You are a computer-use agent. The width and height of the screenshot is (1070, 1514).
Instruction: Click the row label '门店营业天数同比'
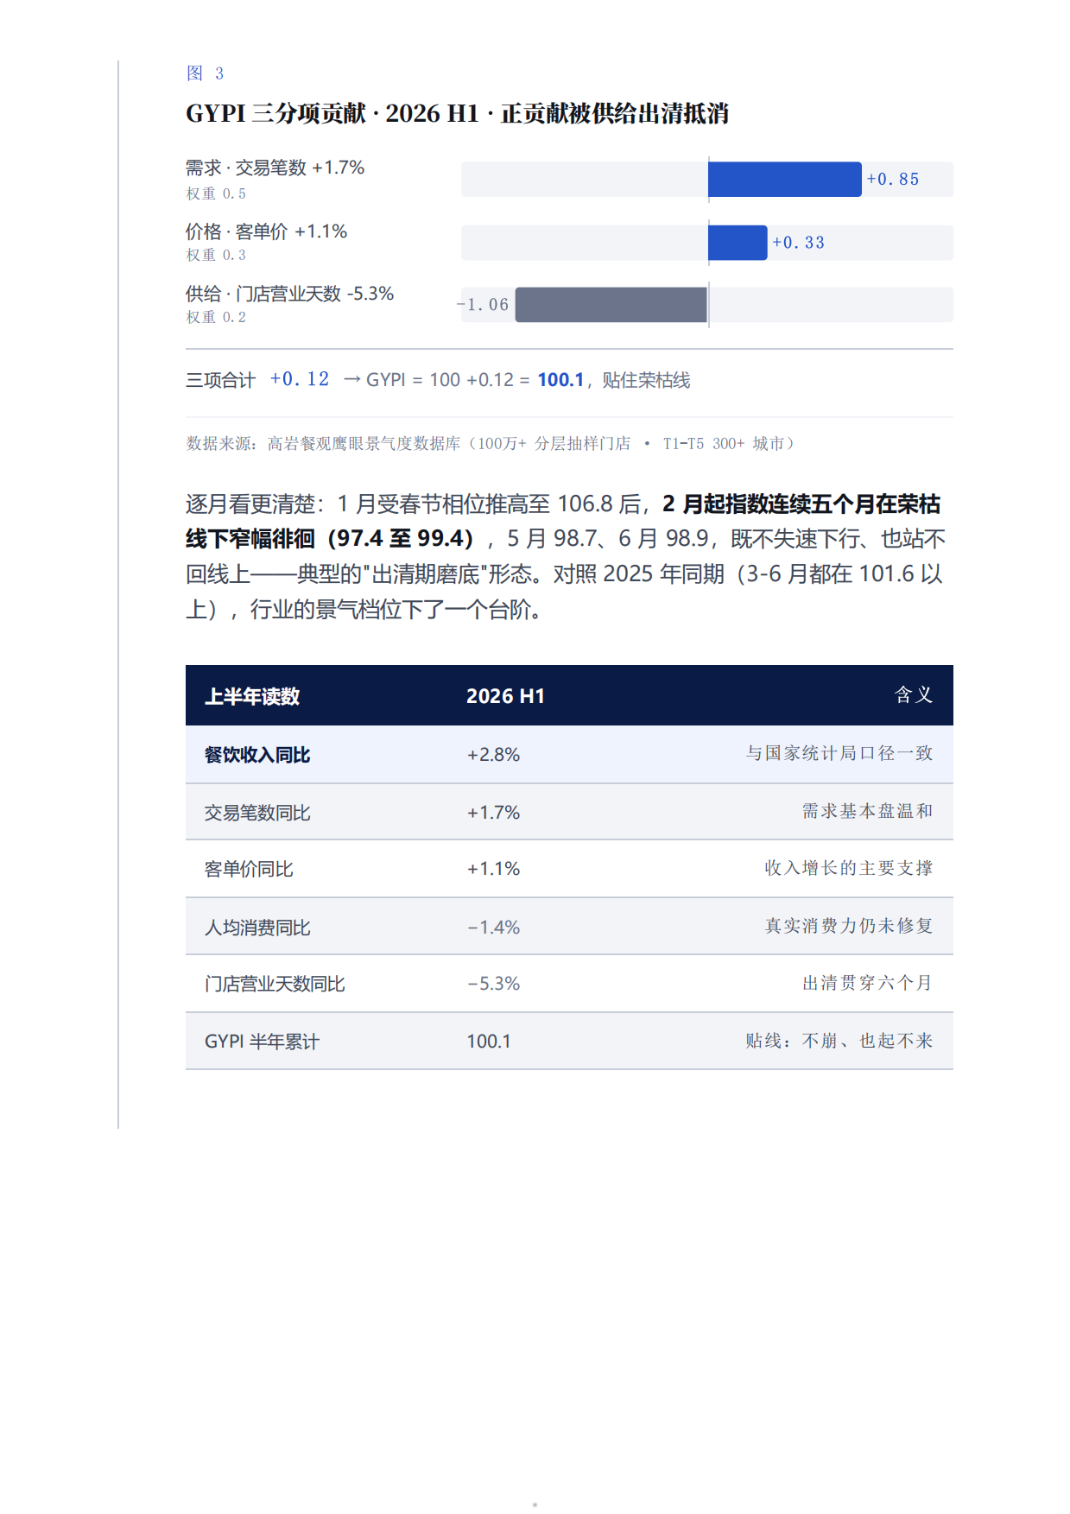(x=275, y=984)
